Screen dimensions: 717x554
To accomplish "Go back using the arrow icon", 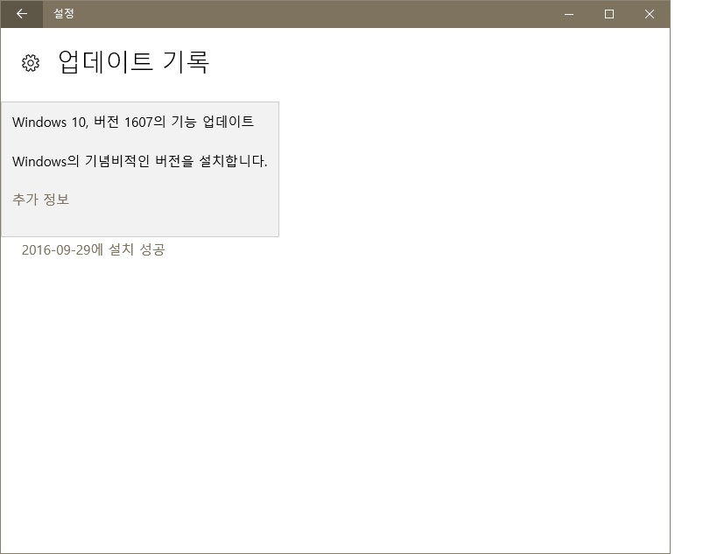I will [x=22, y=14].
